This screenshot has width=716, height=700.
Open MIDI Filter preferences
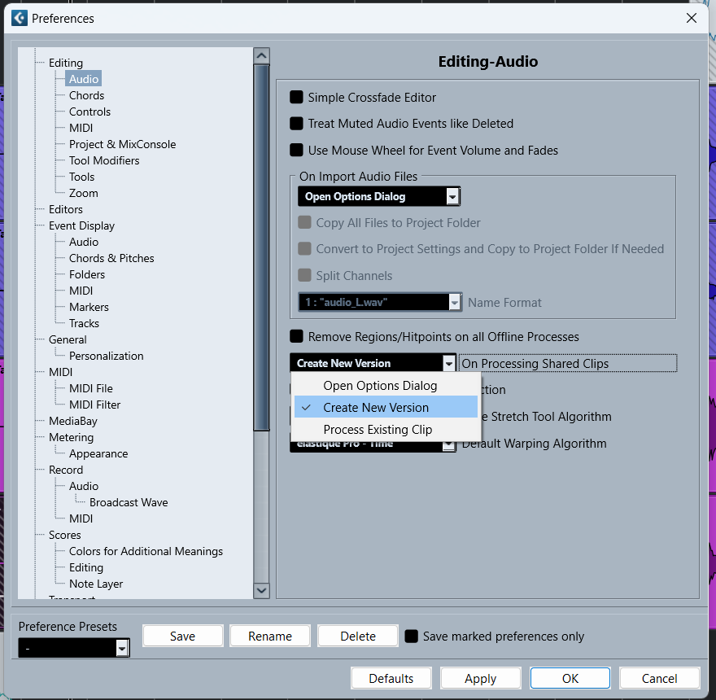94,405
